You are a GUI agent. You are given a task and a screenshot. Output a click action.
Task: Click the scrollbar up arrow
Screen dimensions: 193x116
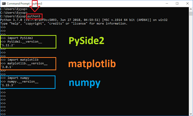[x=191, y=9]
